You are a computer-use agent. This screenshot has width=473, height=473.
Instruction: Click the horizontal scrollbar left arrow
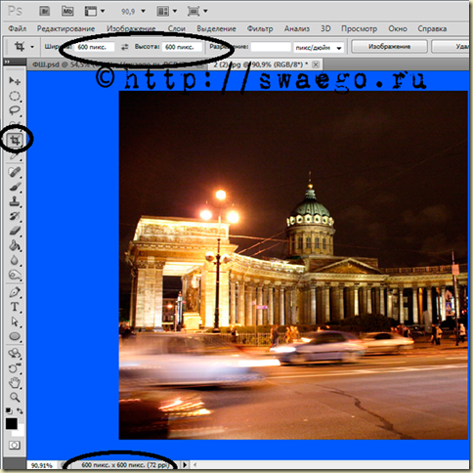tap(195, 465)
